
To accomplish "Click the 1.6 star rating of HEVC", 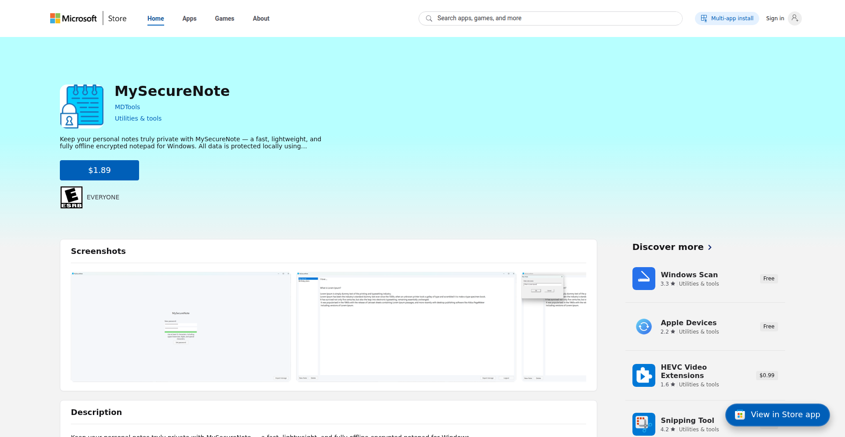I will [668, 385].
